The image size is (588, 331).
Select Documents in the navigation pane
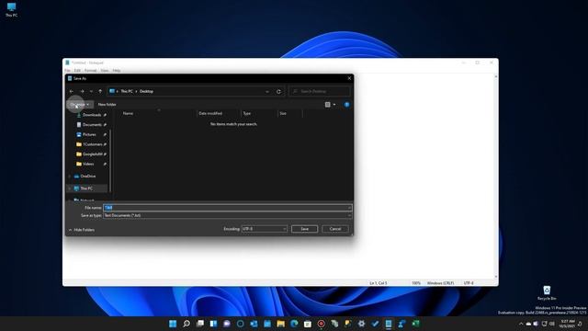click(92, 125)
